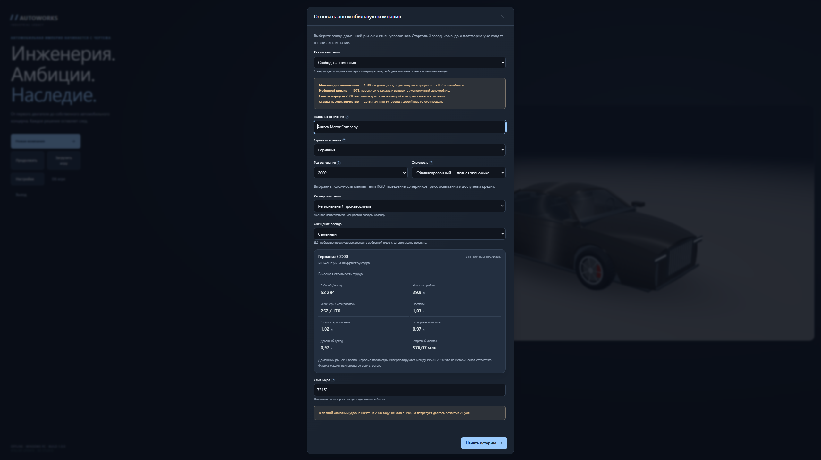This screenshot has width=821, height=460.
Task: Click Загрузить игру button behind the dialog
Action: click(x=64, y=160)
